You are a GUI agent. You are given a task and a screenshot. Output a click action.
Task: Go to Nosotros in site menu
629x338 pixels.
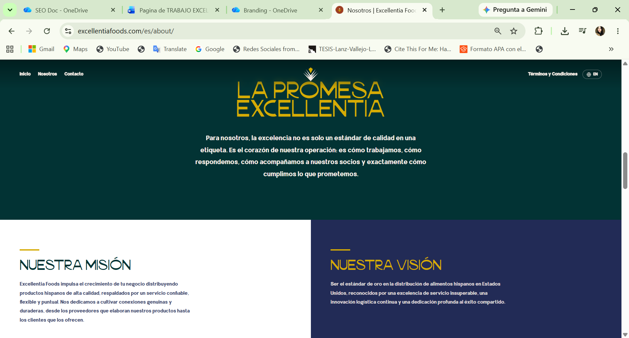point(48,74)
